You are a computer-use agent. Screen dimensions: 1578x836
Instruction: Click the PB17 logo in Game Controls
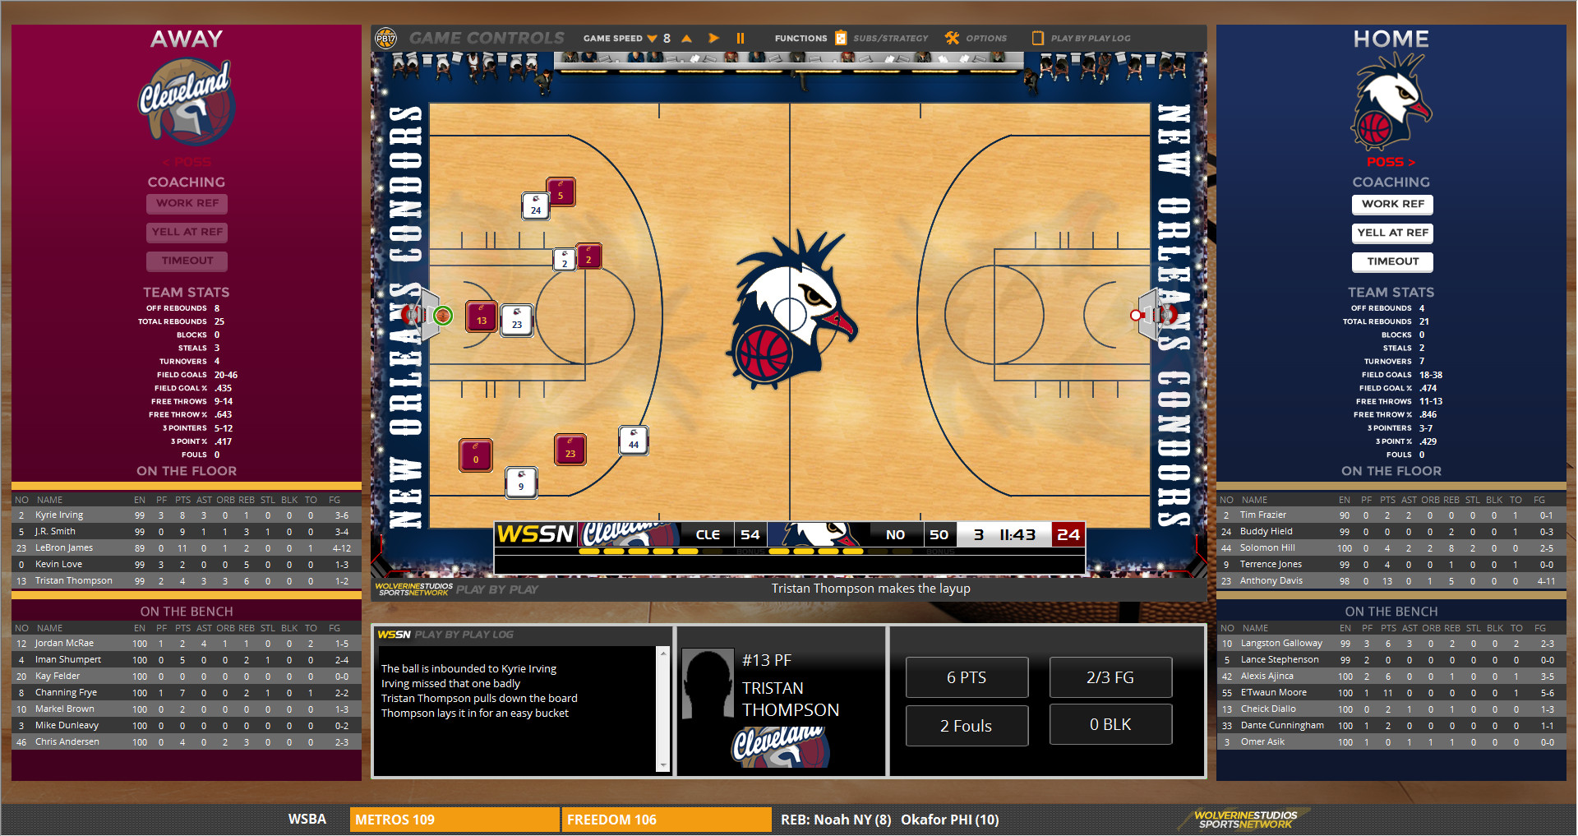click(385, 39)
